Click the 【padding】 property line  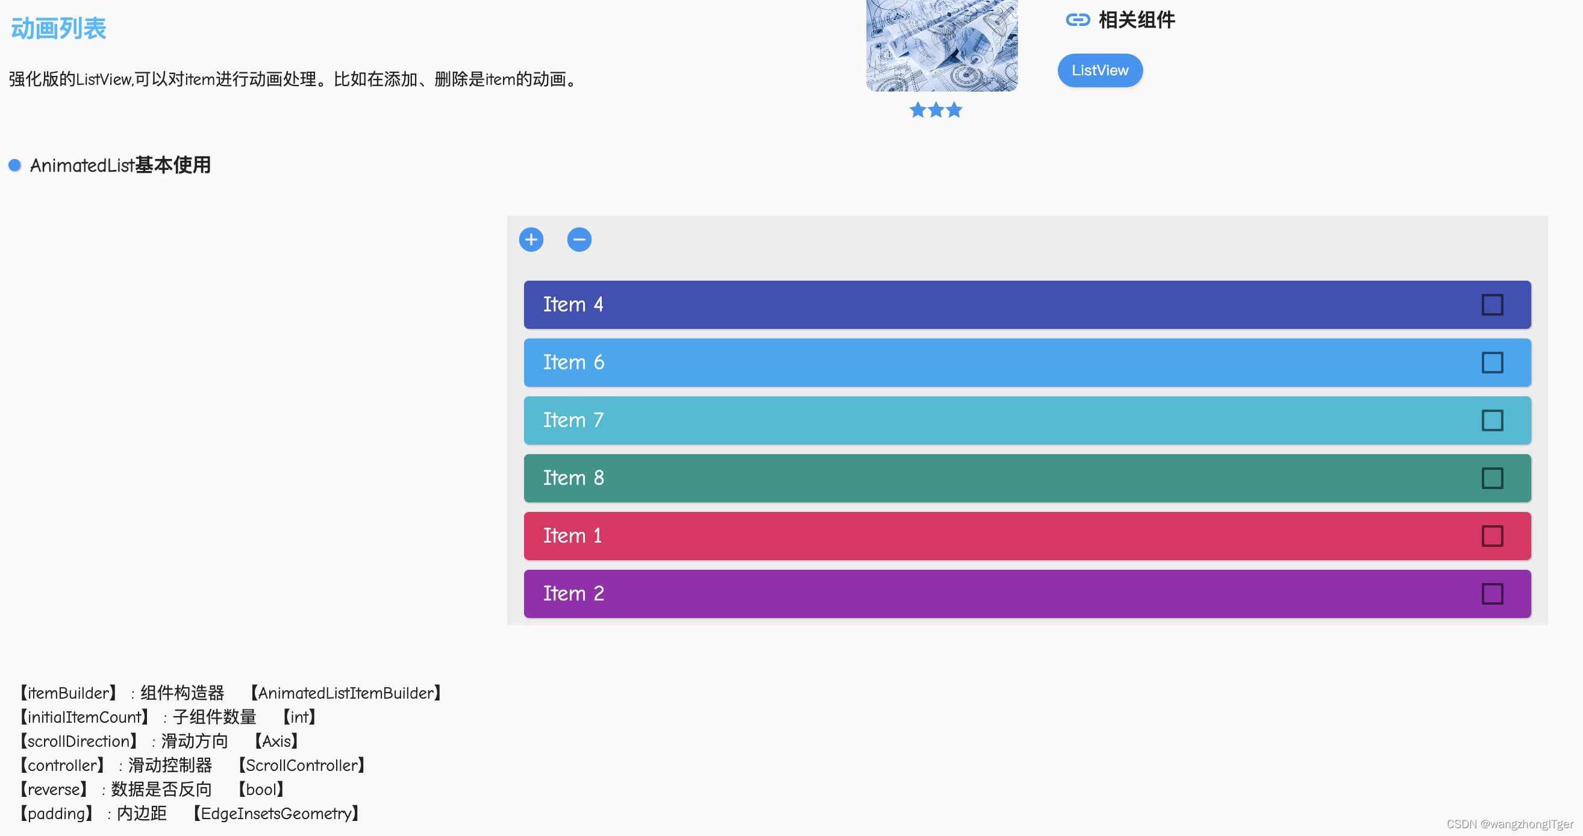[189, 813]
